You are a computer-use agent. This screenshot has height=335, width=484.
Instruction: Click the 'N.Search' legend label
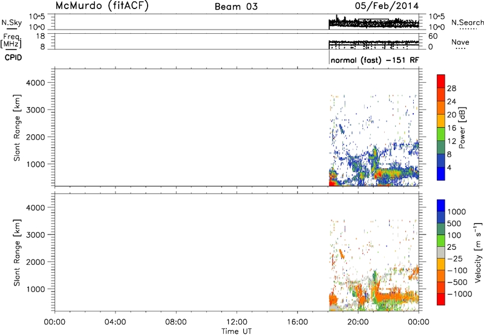467,22
